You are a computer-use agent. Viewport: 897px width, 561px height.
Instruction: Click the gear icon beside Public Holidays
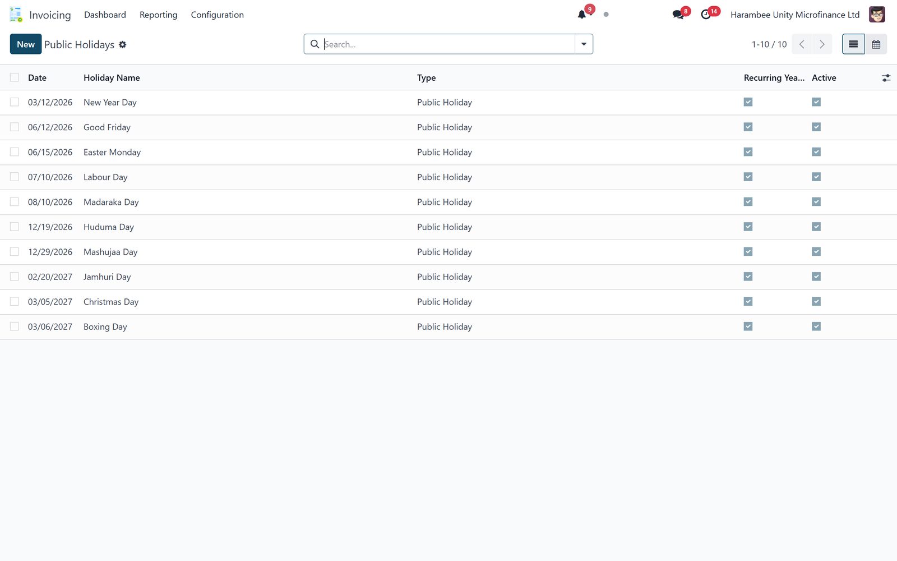click(122, 44)
